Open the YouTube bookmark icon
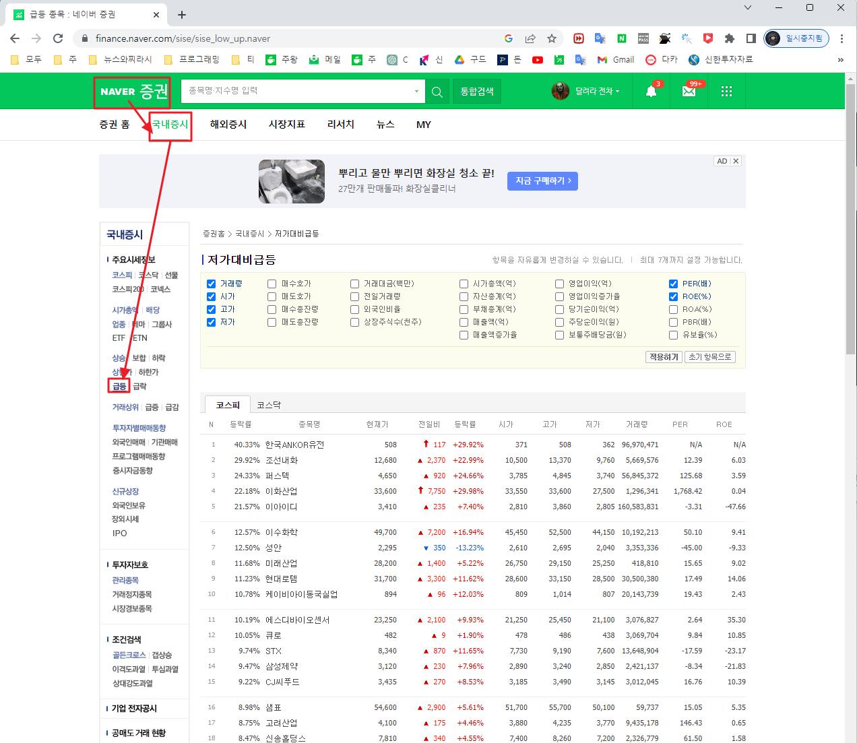 coord(538,59)
